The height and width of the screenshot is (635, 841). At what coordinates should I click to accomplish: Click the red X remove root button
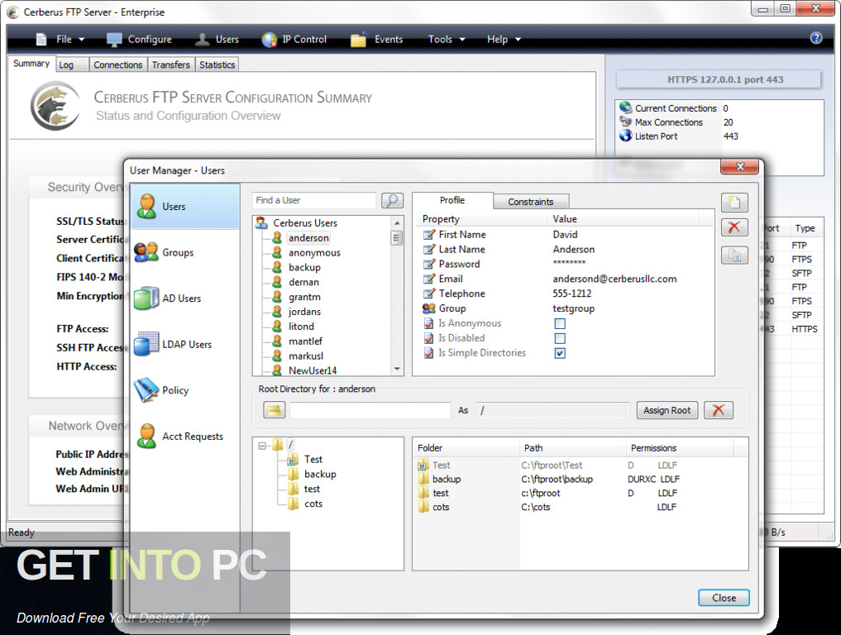point(718,410)
